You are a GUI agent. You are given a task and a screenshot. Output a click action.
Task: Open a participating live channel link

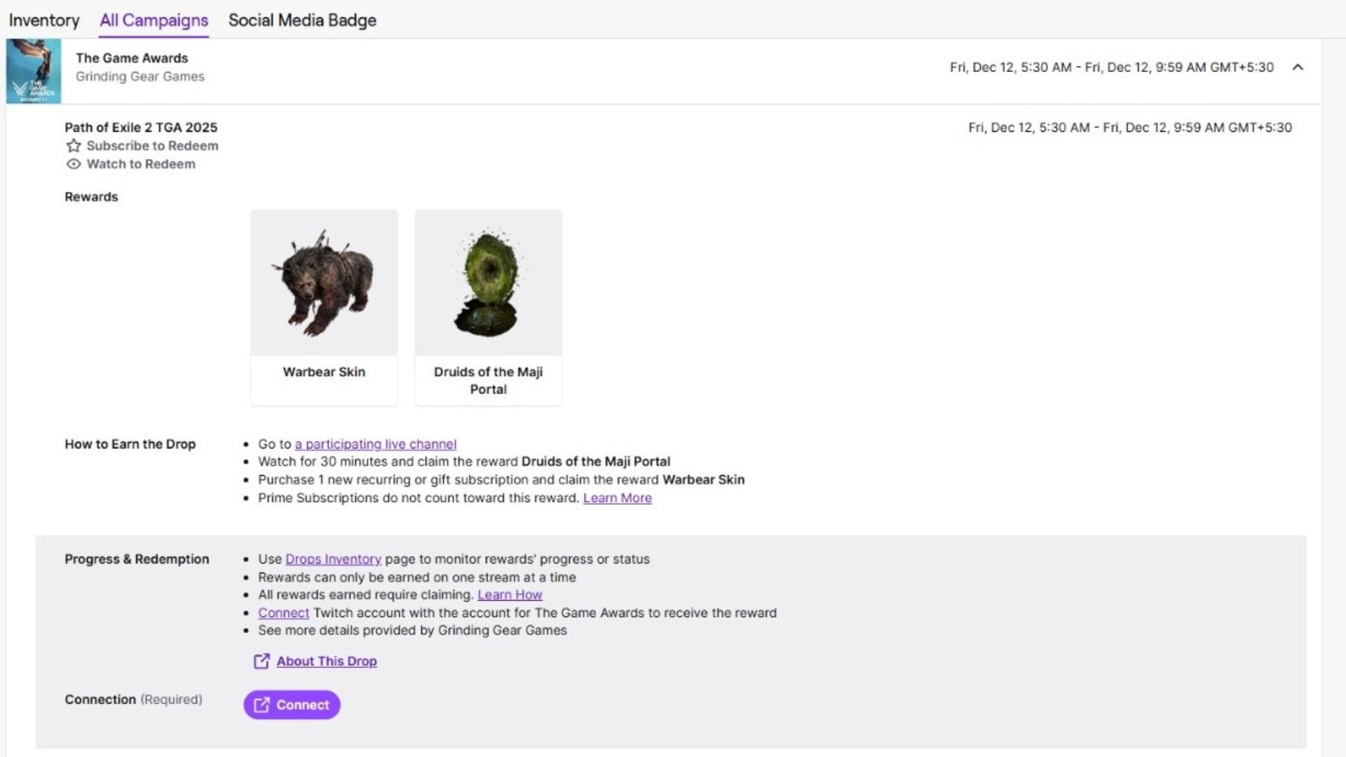(x=376, y=444)
